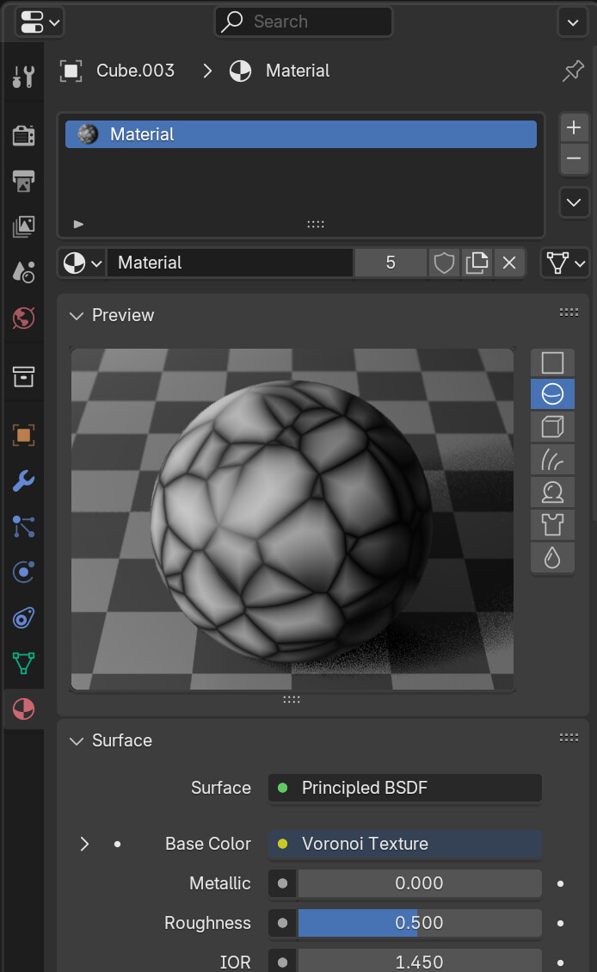Open the Object properties tab
The width and height of the screenshot is (597, 972).
click(23, 435)
